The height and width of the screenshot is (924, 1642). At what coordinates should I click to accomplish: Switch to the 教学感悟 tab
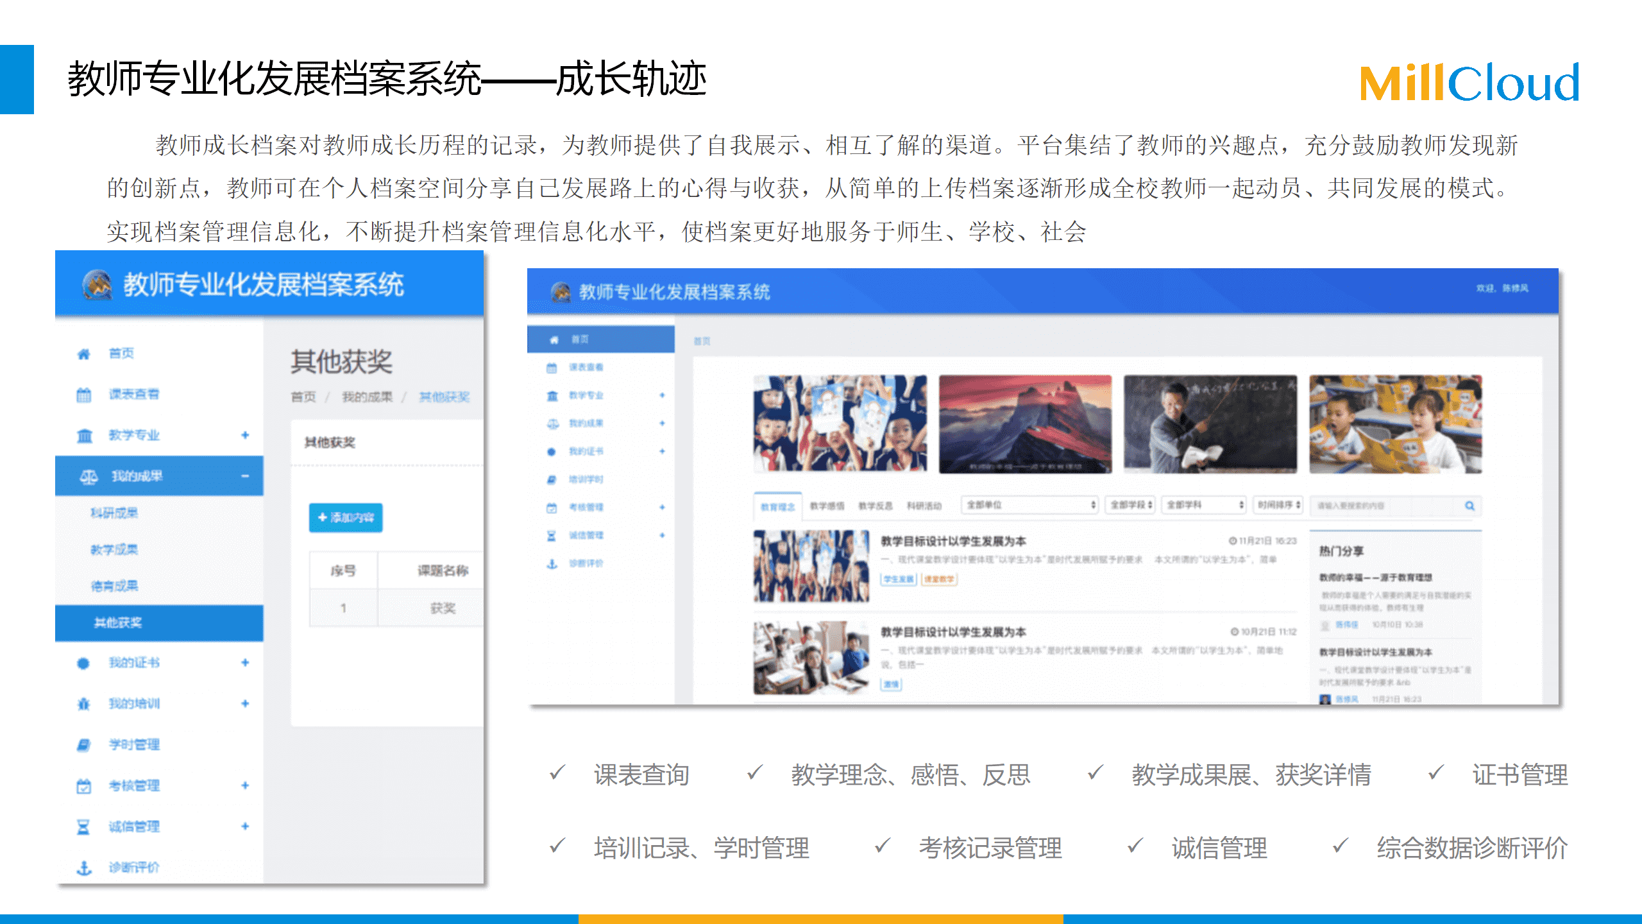[827, 506]
